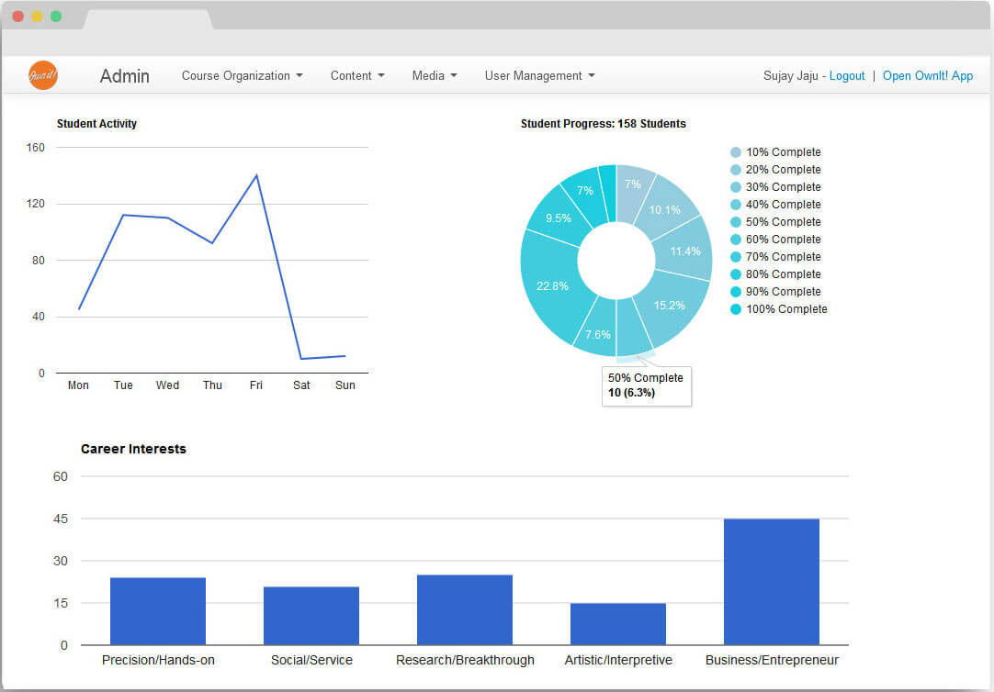The width and height of the screenshot is (994, 692).
Task: Expand the User Management dropdown
Action: tap(540, 76)
